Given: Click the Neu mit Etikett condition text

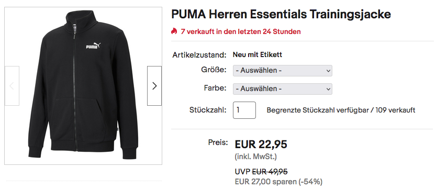Looking at the screenshot, I should click(x=258, y=55).
